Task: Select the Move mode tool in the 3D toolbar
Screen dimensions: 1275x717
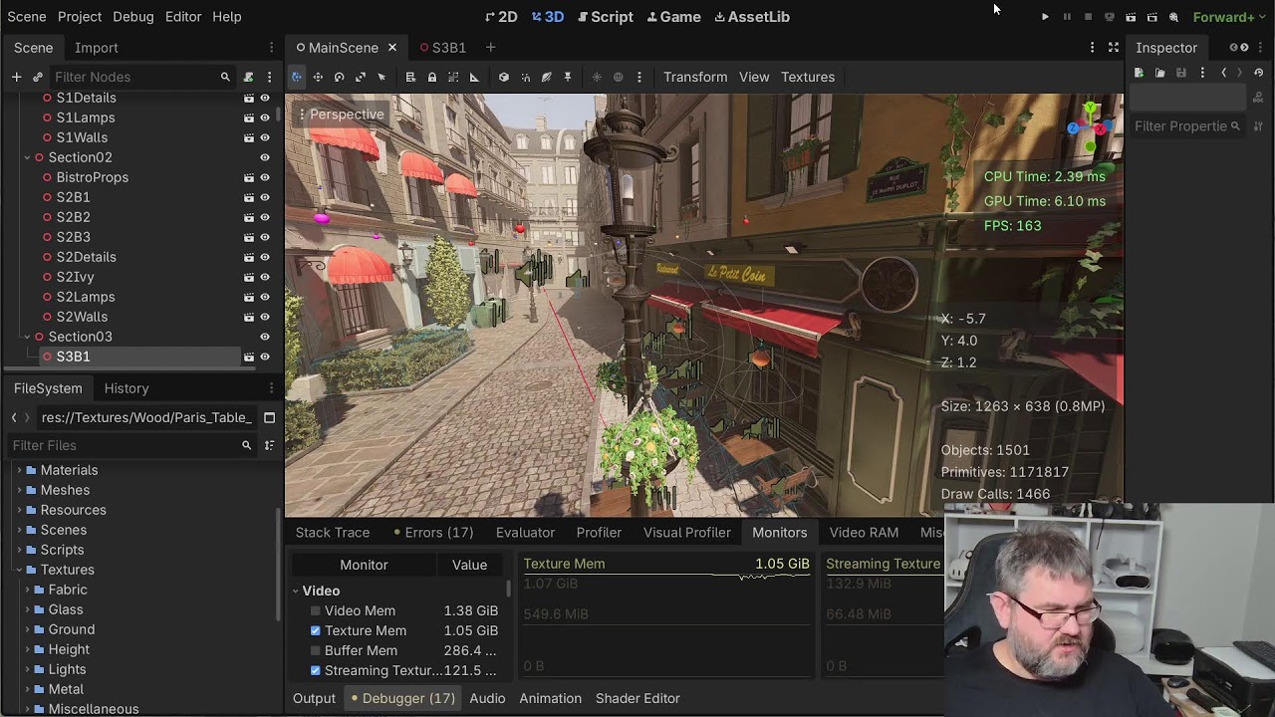Action: 318,77
